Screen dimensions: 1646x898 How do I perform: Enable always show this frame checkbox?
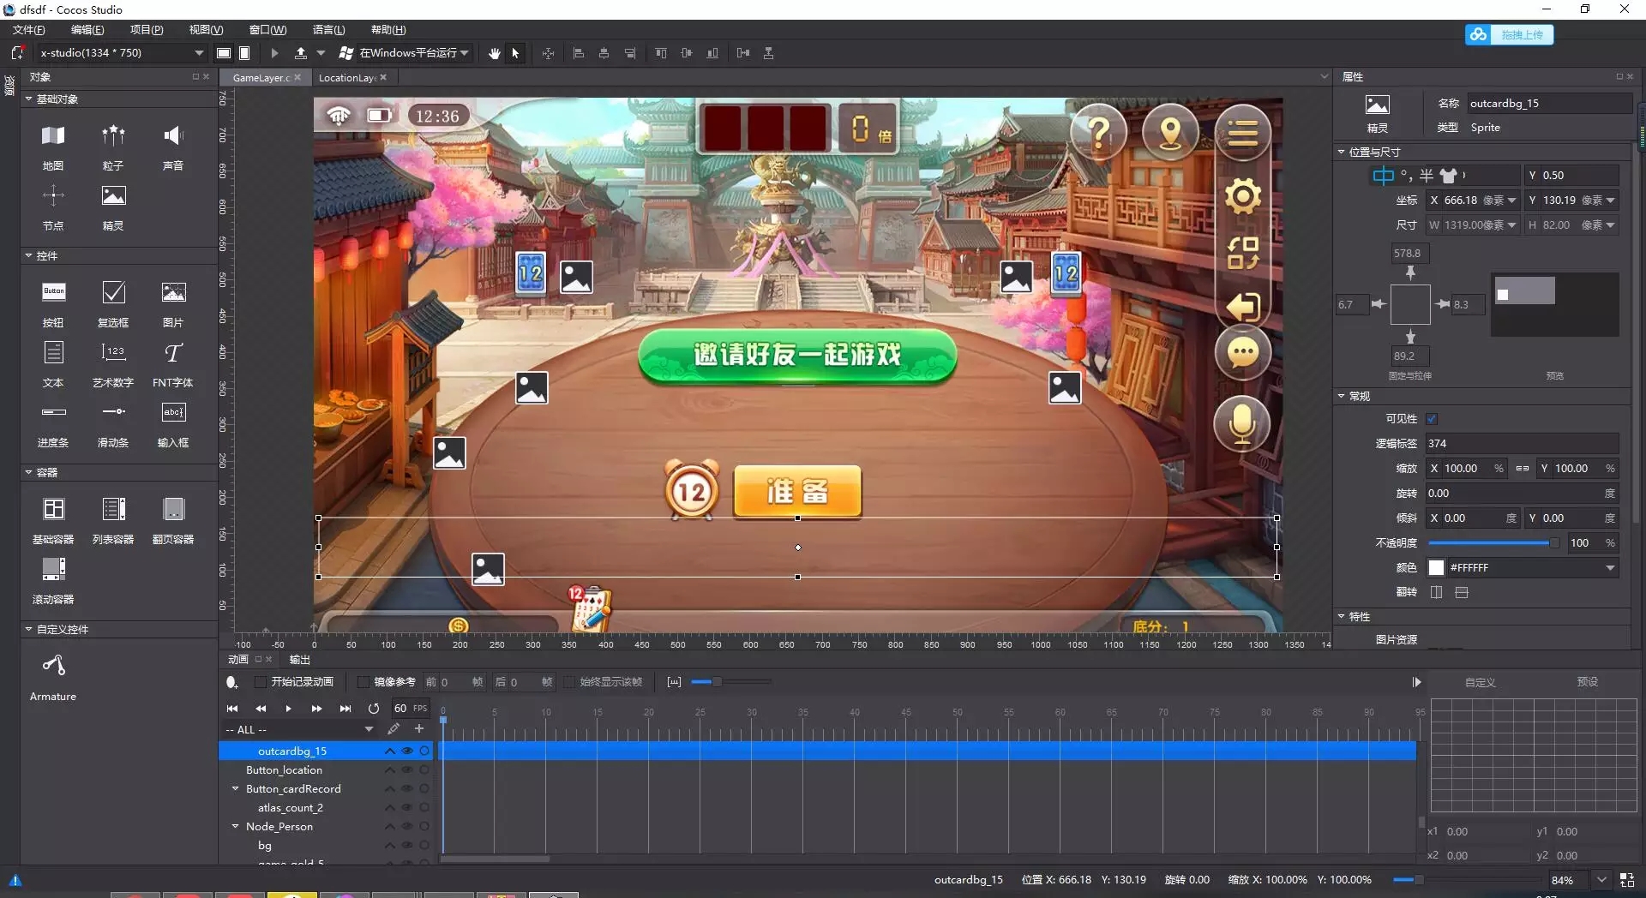(x=568, y=682)
